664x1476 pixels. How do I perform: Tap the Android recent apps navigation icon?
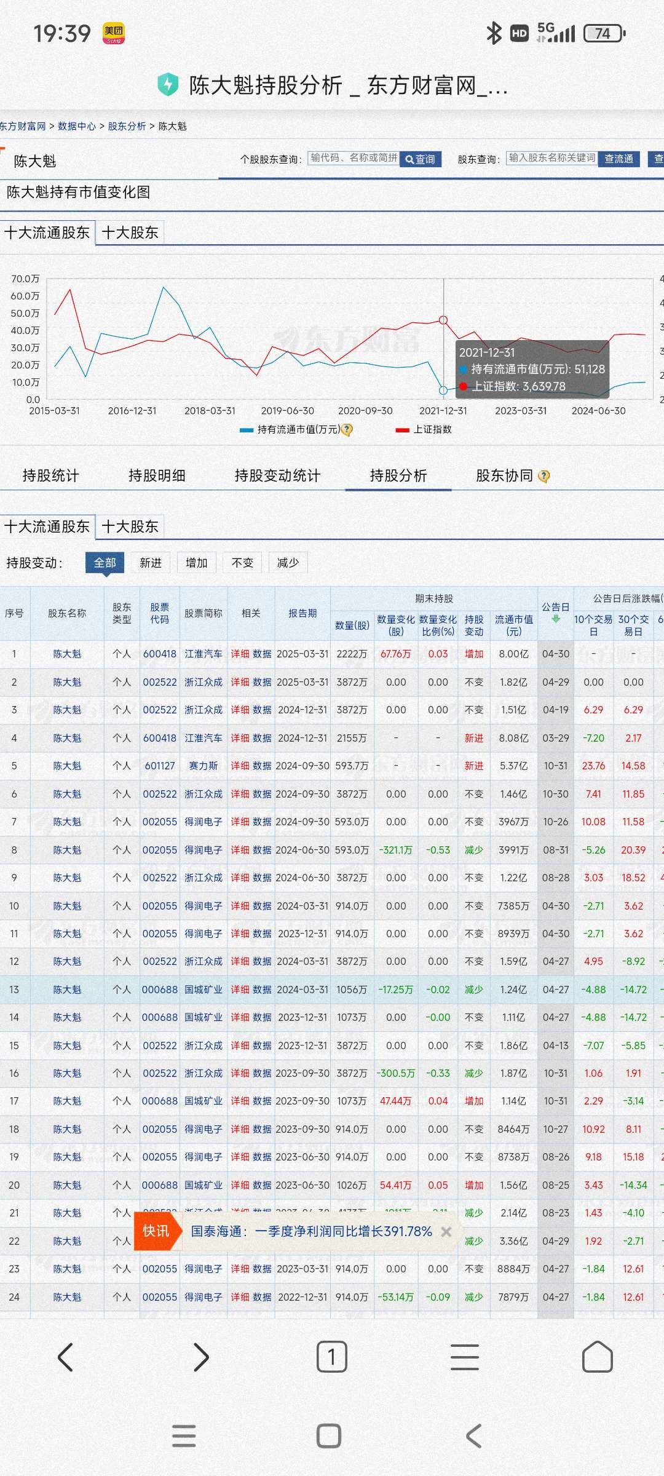pos(184,1436)
